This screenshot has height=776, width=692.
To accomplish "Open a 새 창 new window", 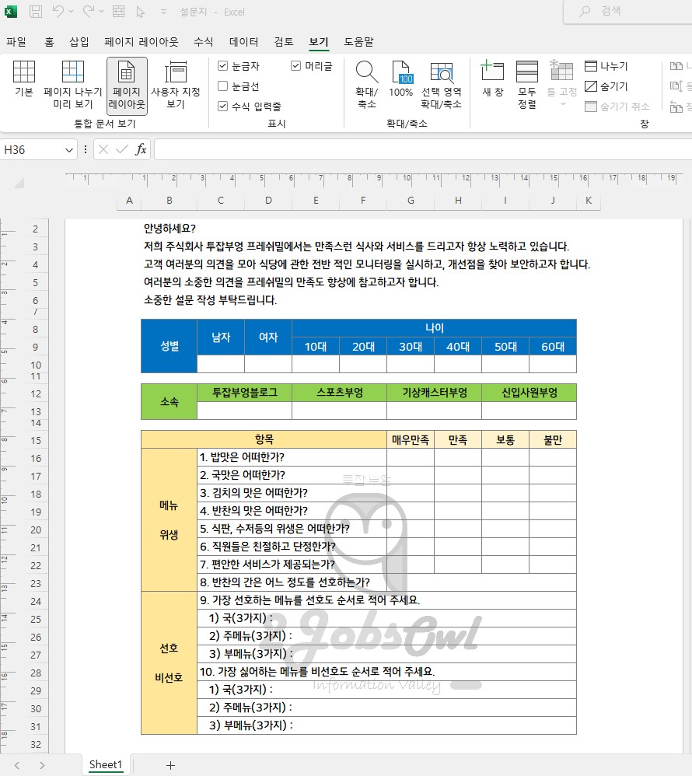I will [x=492, y=79].
